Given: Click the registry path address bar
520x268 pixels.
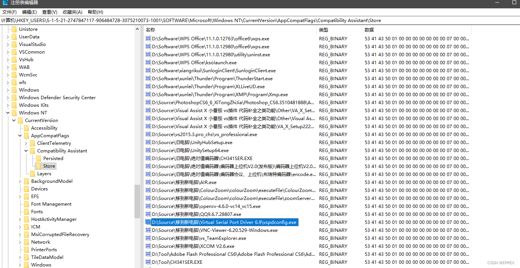Looking at the screenshot, I should click(260, 21).
